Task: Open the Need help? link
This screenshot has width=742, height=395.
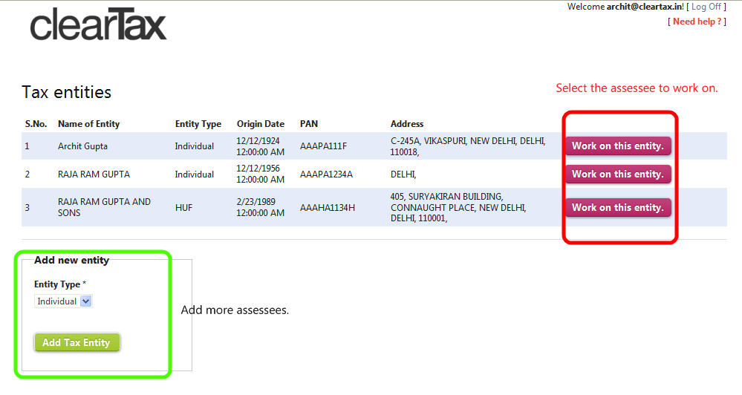Action: 697,22
